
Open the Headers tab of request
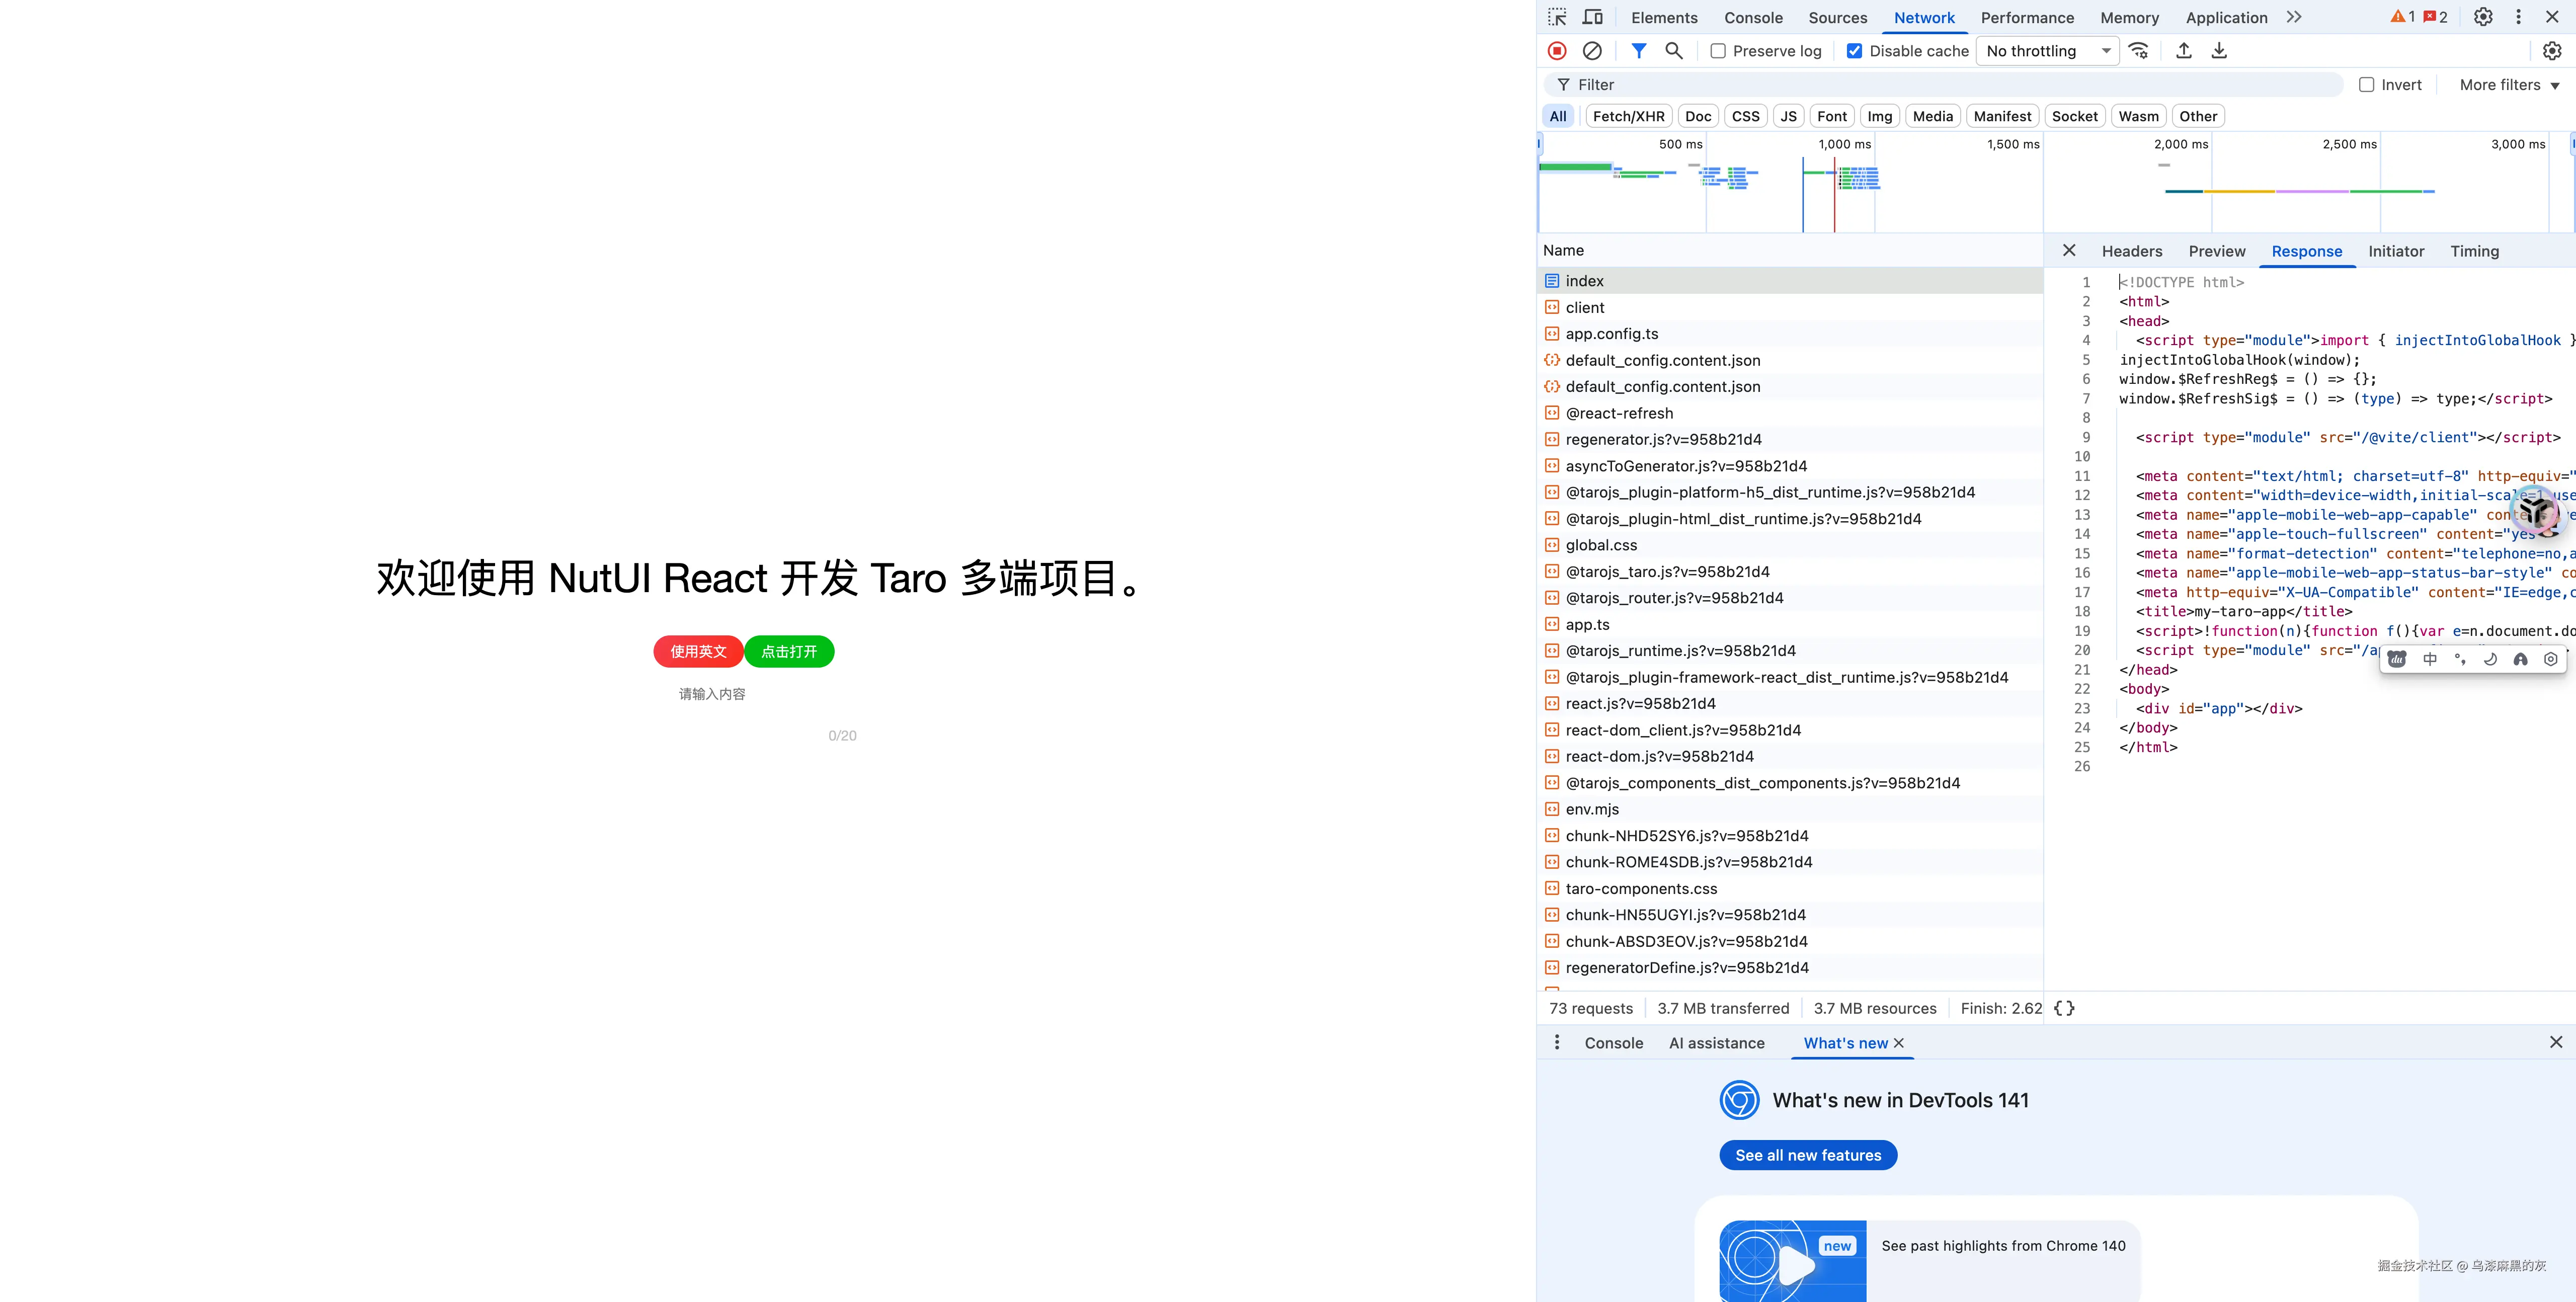pos(2131,251)
